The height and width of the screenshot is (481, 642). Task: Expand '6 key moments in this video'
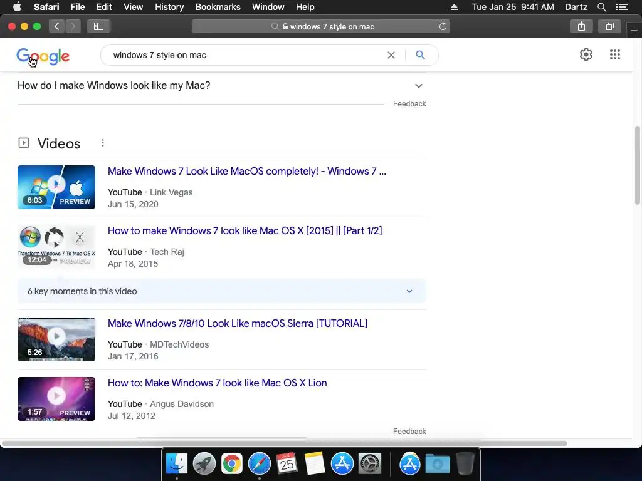(221, 291)
